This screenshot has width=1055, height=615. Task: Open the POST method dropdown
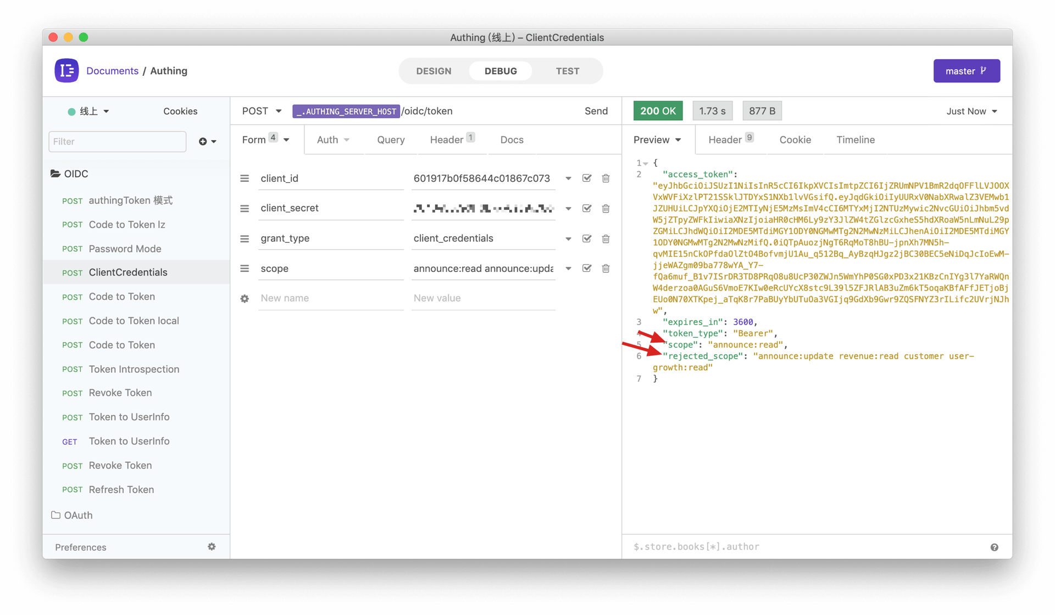tap(262, 111)
